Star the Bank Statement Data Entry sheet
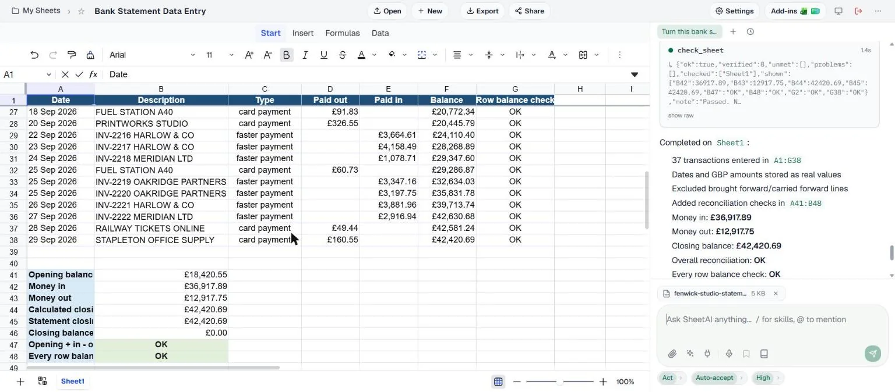 tap(82, 11)
